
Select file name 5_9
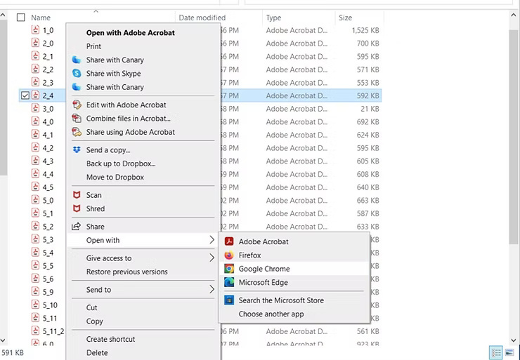[x=48, y=292]
